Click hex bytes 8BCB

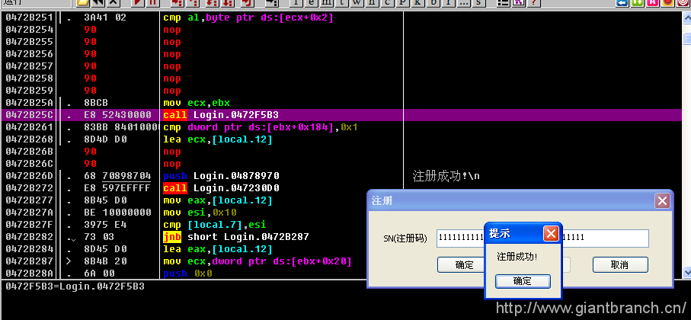pyautogui.click(x=96, y=103)
